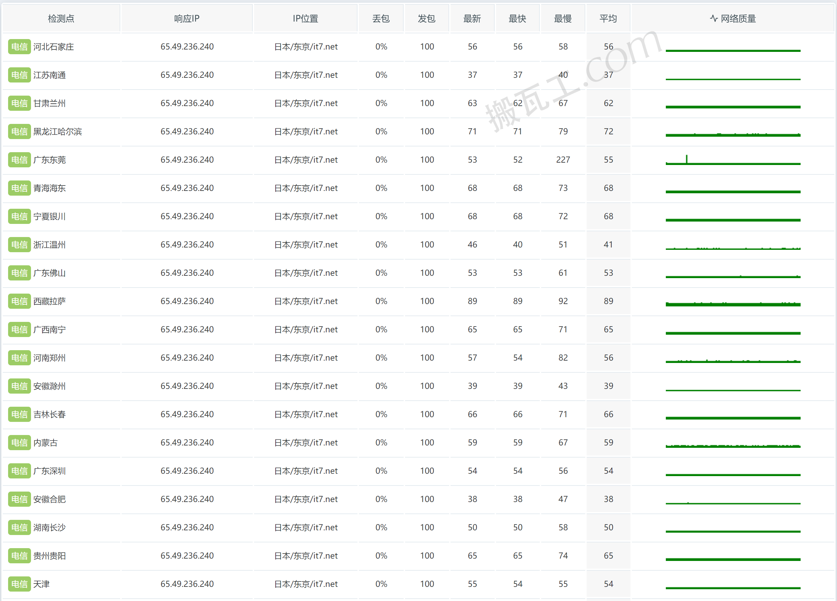Sort by the 平均 column header
This screenshot has height=601, width=837.
point(608,19)
